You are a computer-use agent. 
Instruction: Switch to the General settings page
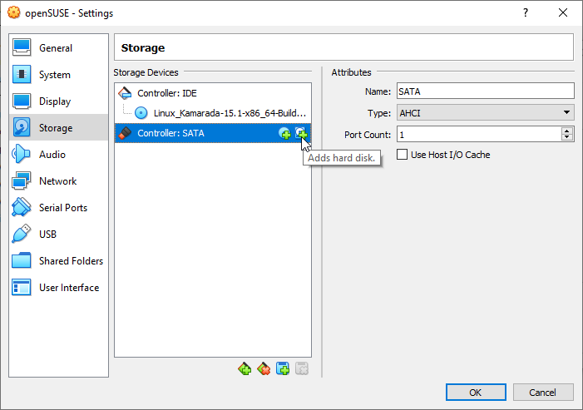pyautogui.click(x=55, y=48)
